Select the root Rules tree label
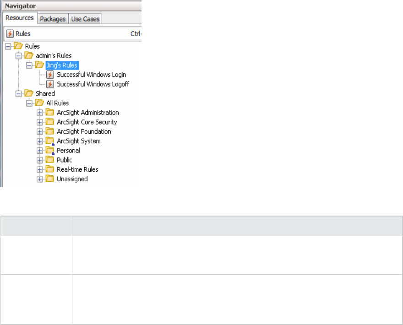Screen dimensions: 403x325 coord(33,46)
